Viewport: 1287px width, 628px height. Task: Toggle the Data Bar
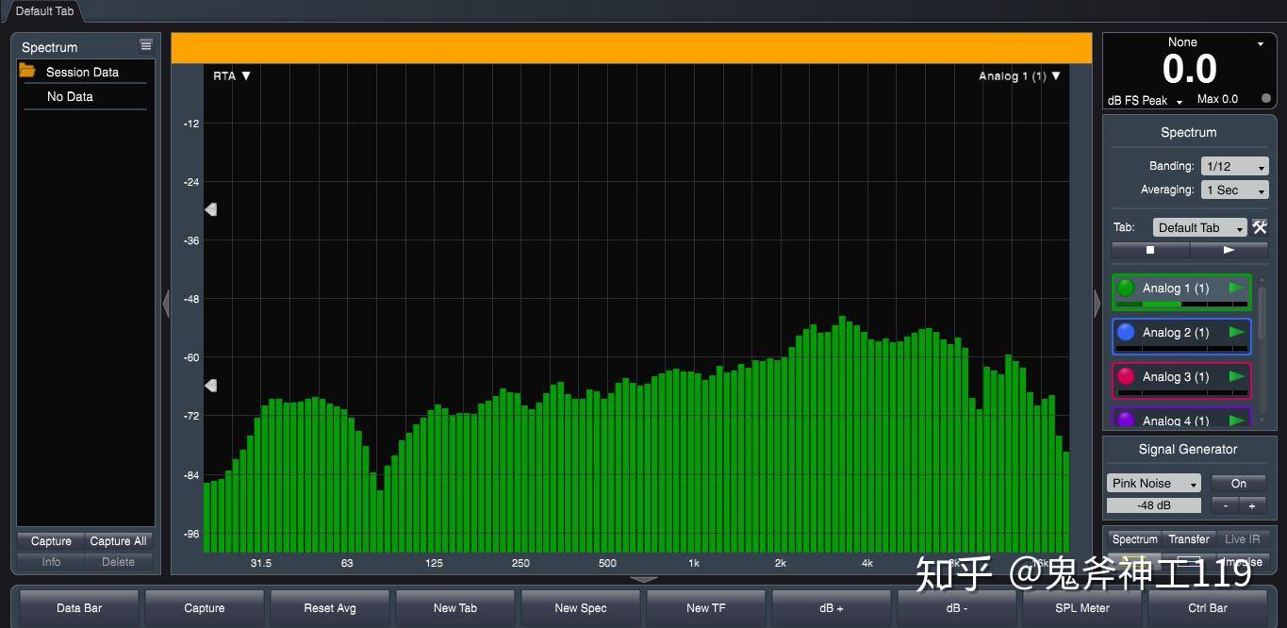(79, 608)
